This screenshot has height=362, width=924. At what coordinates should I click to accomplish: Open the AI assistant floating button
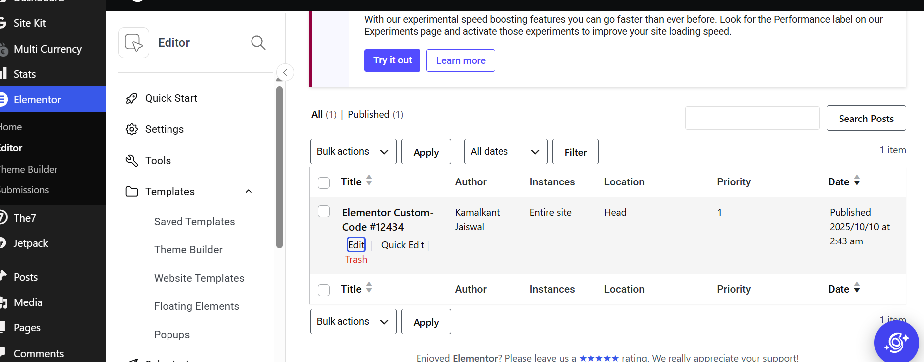(896, 343)
